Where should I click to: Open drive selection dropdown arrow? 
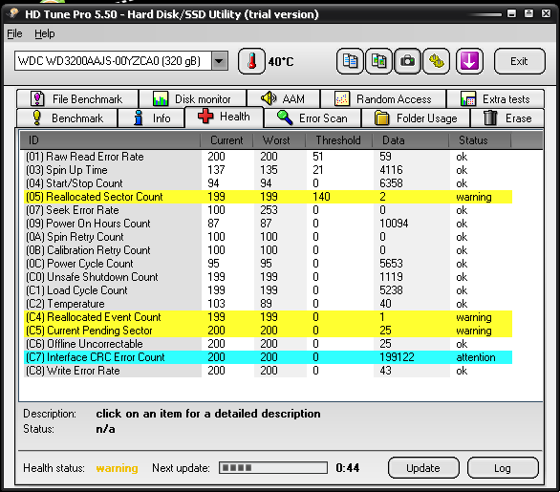[219, 61]
